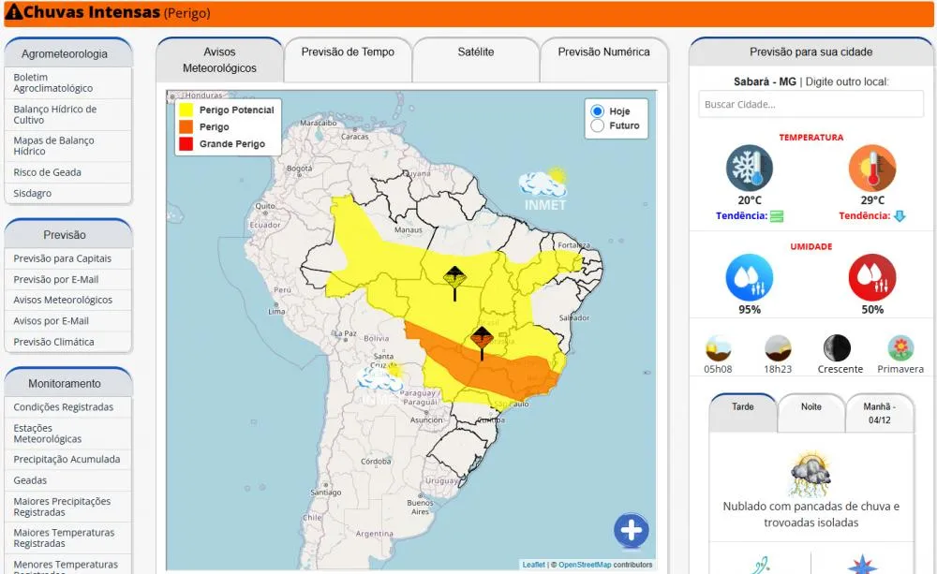Click the orange warning marker on central Brazil
937x574 pixels.
click(x=482, y=344)
